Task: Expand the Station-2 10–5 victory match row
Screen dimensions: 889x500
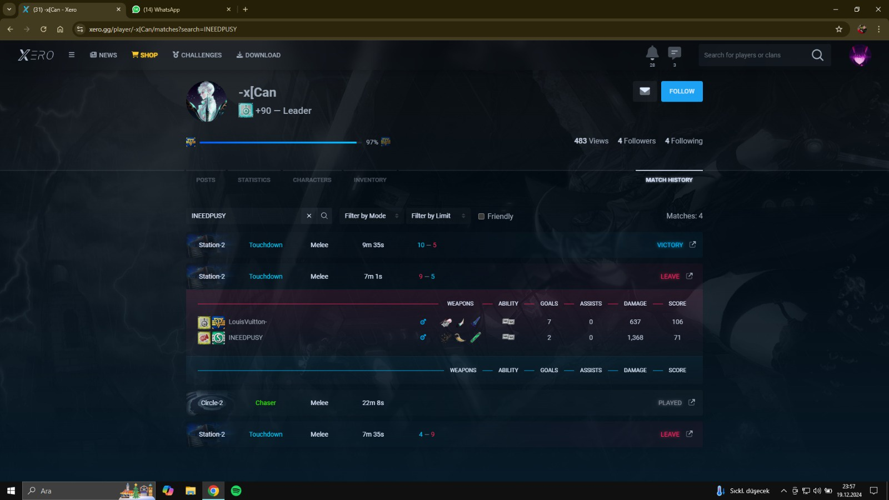Action: (x=444, y=245)
